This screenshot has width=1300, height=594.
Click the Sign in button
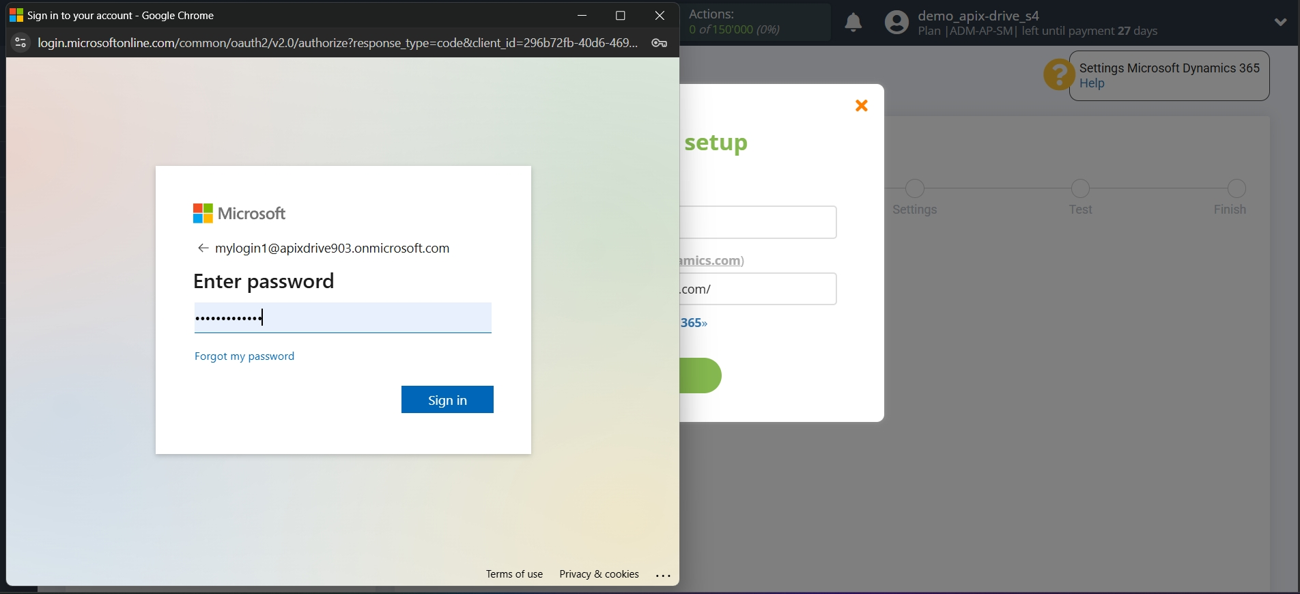pos(447,399)
